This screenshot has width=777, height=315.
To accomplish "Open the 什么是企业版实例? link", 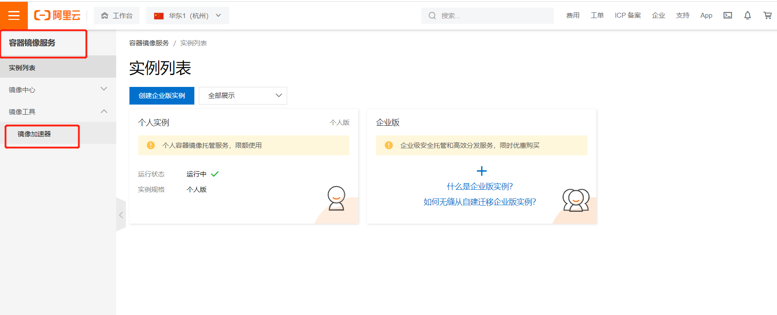I will pyautogui.click(x=480, y=187).
